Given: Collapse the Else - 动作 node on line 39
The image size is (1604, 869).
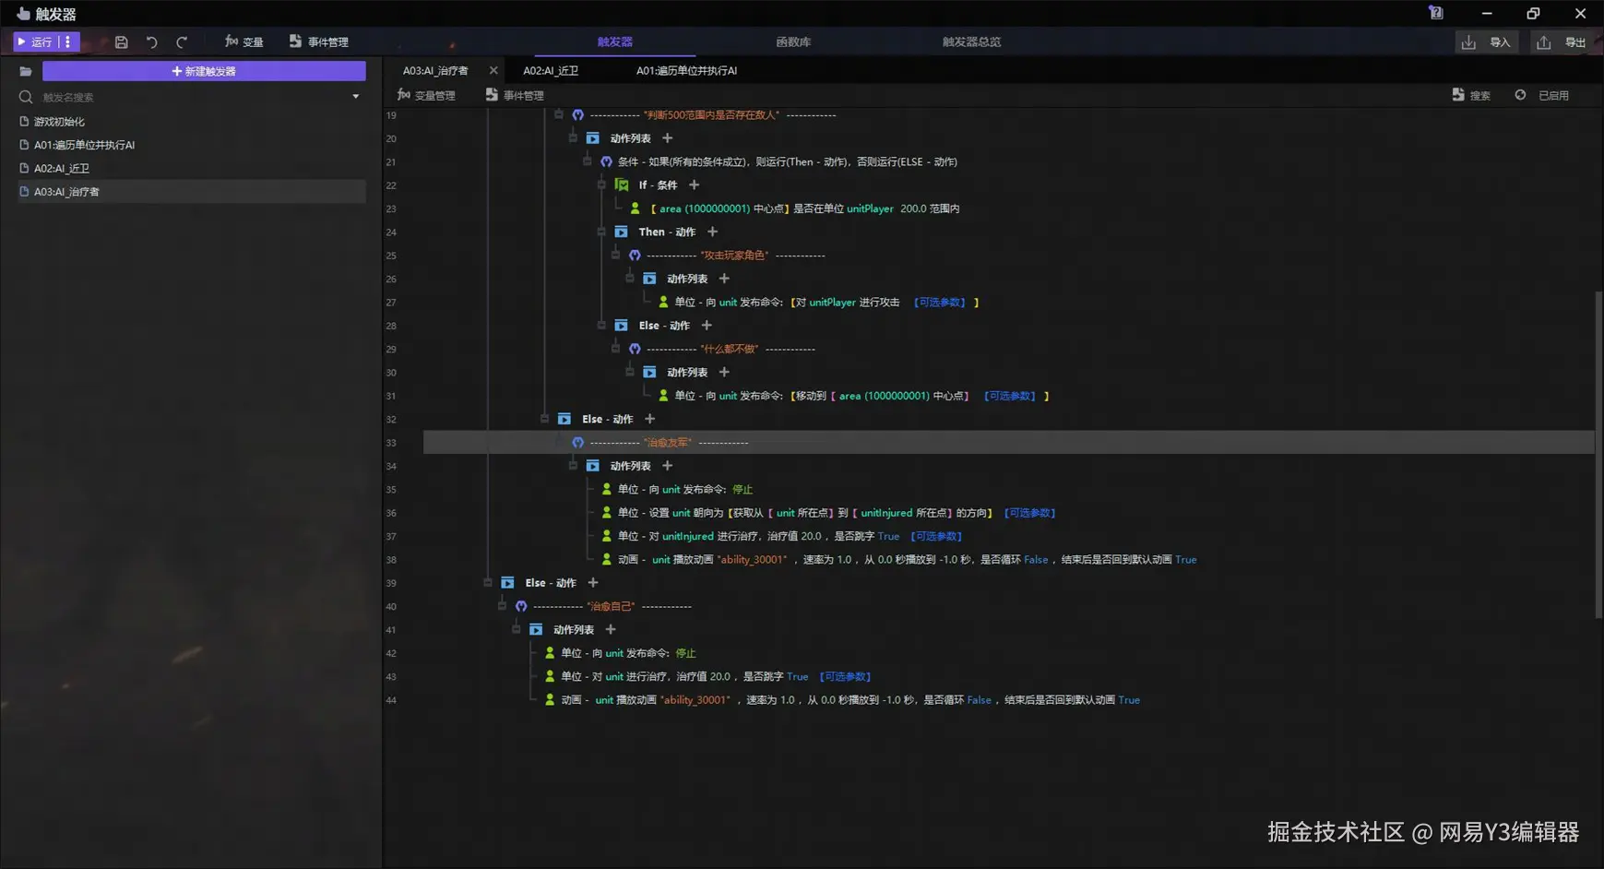Looking at the screenshot, I should point(488,583).
